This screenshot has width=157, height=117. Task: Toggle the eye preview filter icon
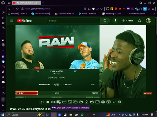[x=59, y=102]
